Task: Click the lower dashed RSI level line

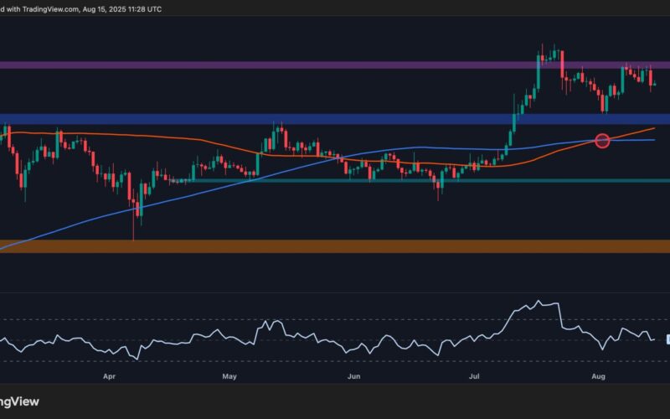Action: pyautogui.click(x=335, y=361)
